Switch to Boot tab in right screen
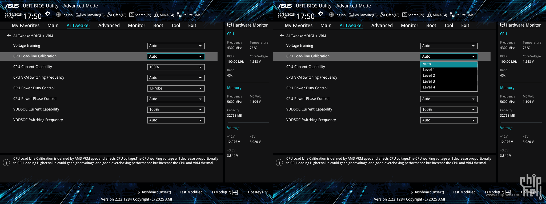This screenshot has height=204, width=546. click(x=431, y=25)
